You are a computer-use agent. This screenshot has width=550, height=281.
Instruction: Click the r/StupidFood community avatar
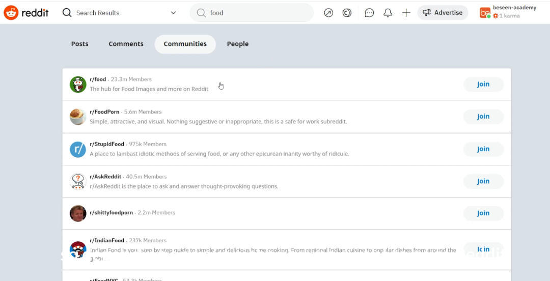(78, 149)
